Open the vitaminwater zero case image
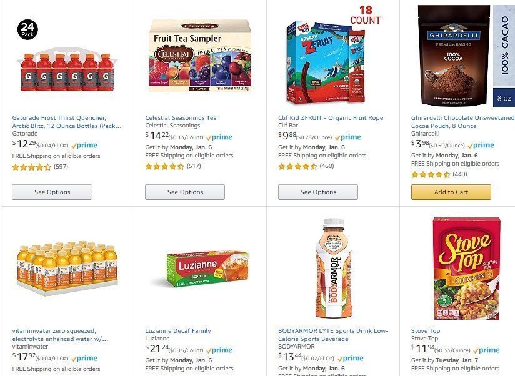 67,269
